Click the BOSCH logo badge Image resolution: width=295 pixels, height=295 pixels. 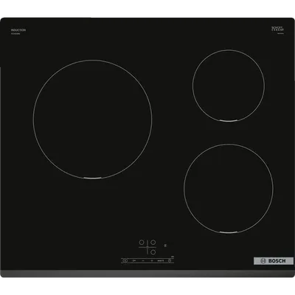pos(274,261)
